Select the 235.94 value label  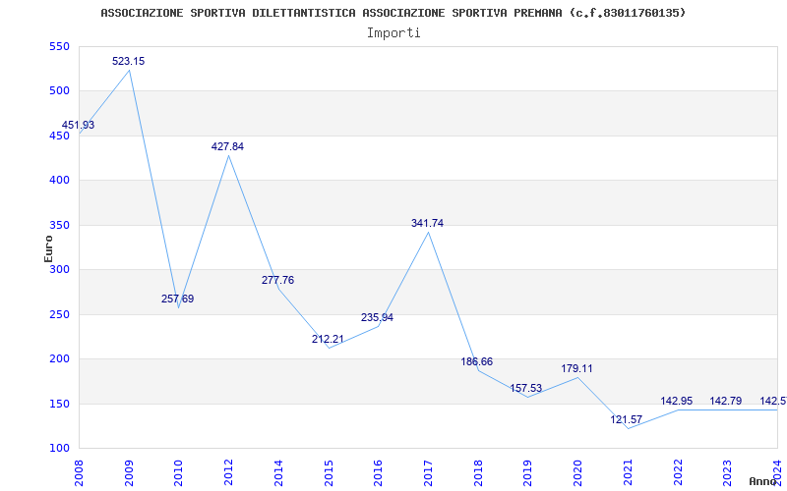coord(378,317)
